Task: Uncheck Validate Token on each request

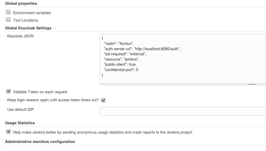Action: [x=8, y=91]
